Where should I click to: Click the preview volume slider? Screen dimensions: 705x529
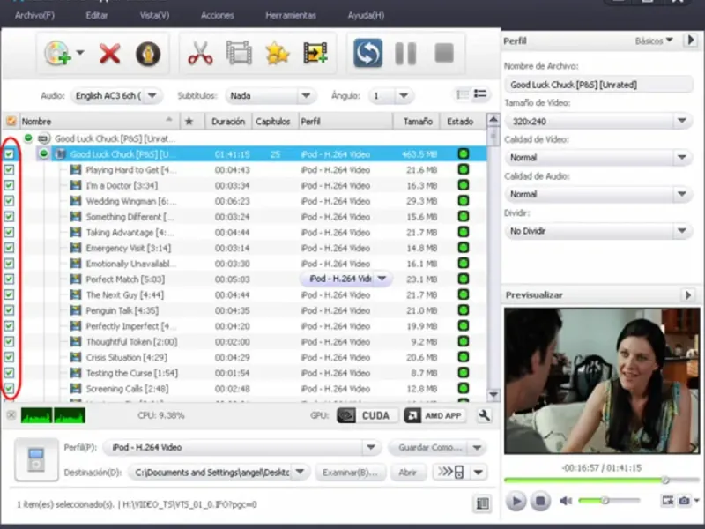[x=608, y=501]
